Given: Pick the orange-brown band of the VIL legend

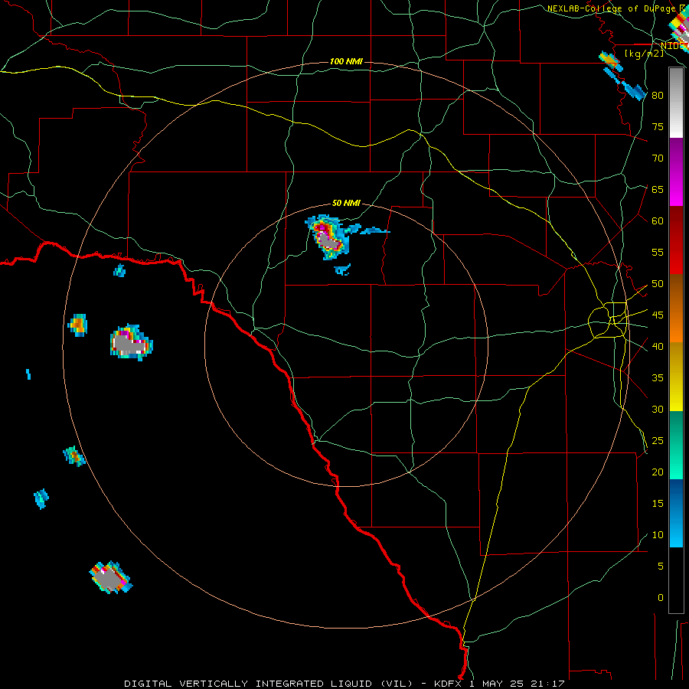Looking at the screenshot, I should coord(676,309).
